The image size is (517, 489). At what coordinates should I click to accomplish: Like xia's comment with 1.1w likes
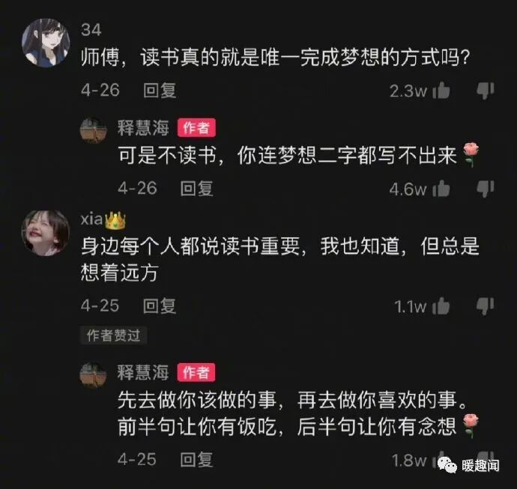coord(441,306)
